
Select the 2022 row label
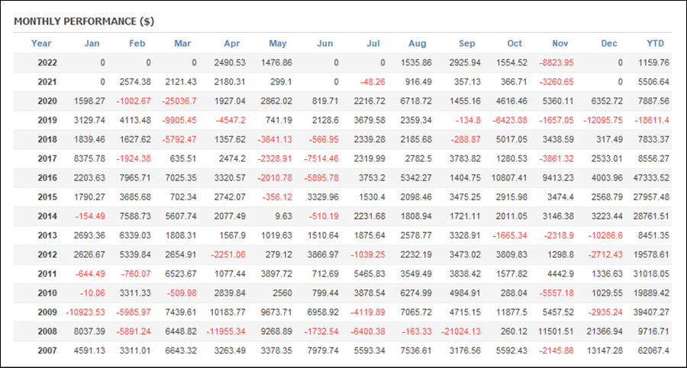[x=47, y=62]
